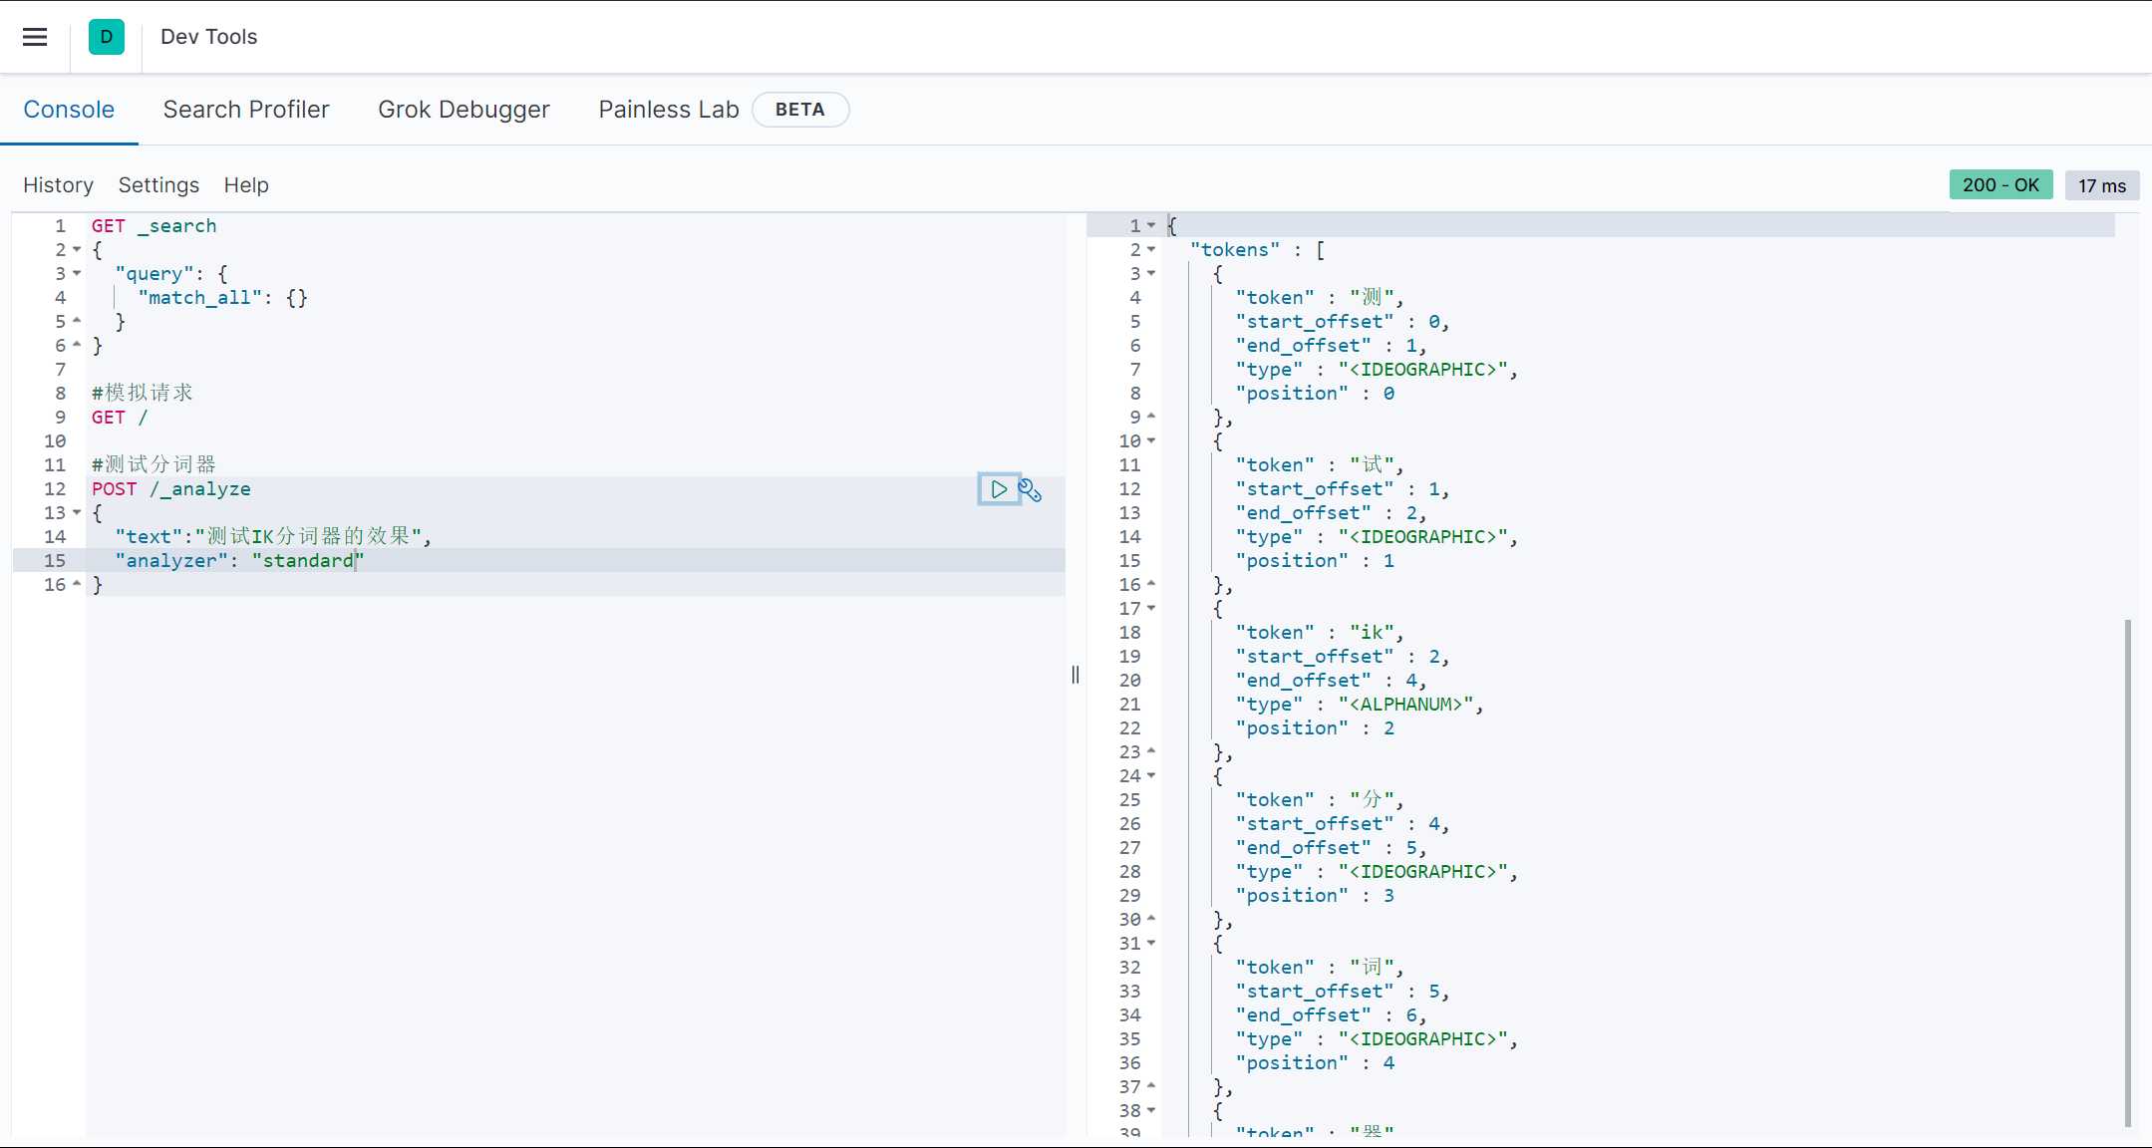2152x1148 pixels.
Task: Open the wrench request options
Action: pos(1030,490)
